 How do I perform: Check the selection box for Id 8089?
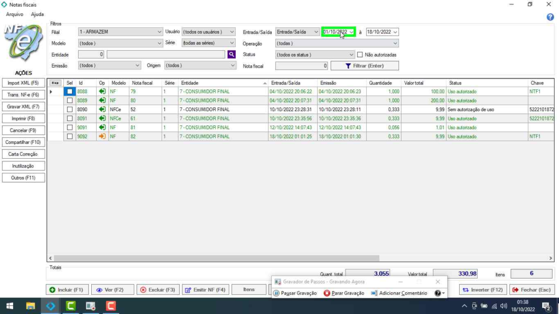[70, 101]
